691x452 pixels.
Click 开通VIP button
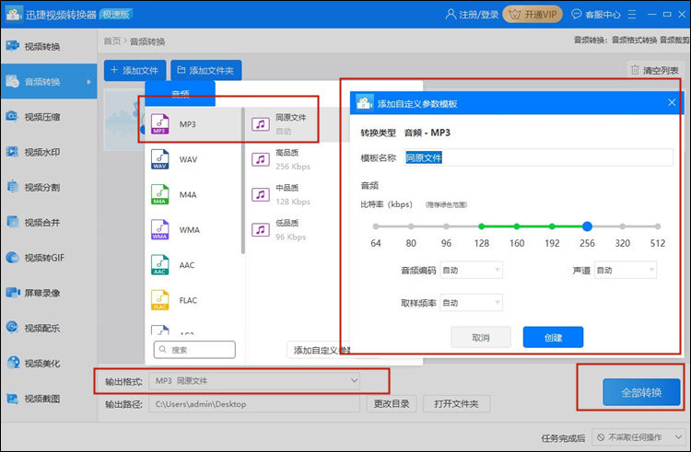(533, 15)
